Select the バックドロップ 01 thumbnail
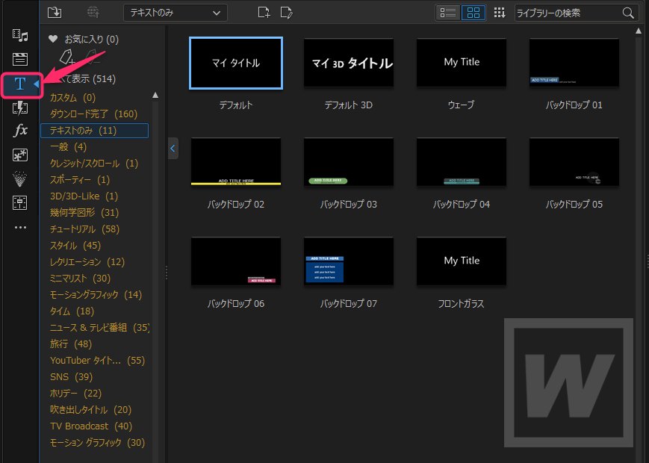649x463 pixels. 574,63
